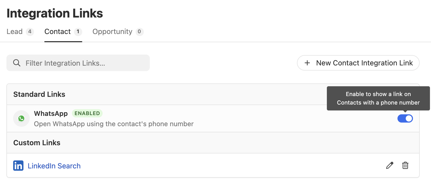Click the WhatsApp integration name

pos(51,114)
